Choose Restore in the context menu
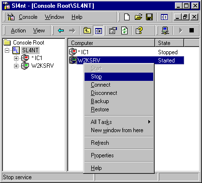The width and height of the screenshot is (202, 183). 119,109
